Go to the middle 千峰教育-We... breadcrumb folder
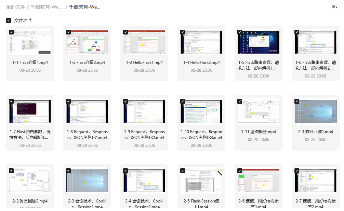Viewport: 344px width, 211px height. click(46, 7)
